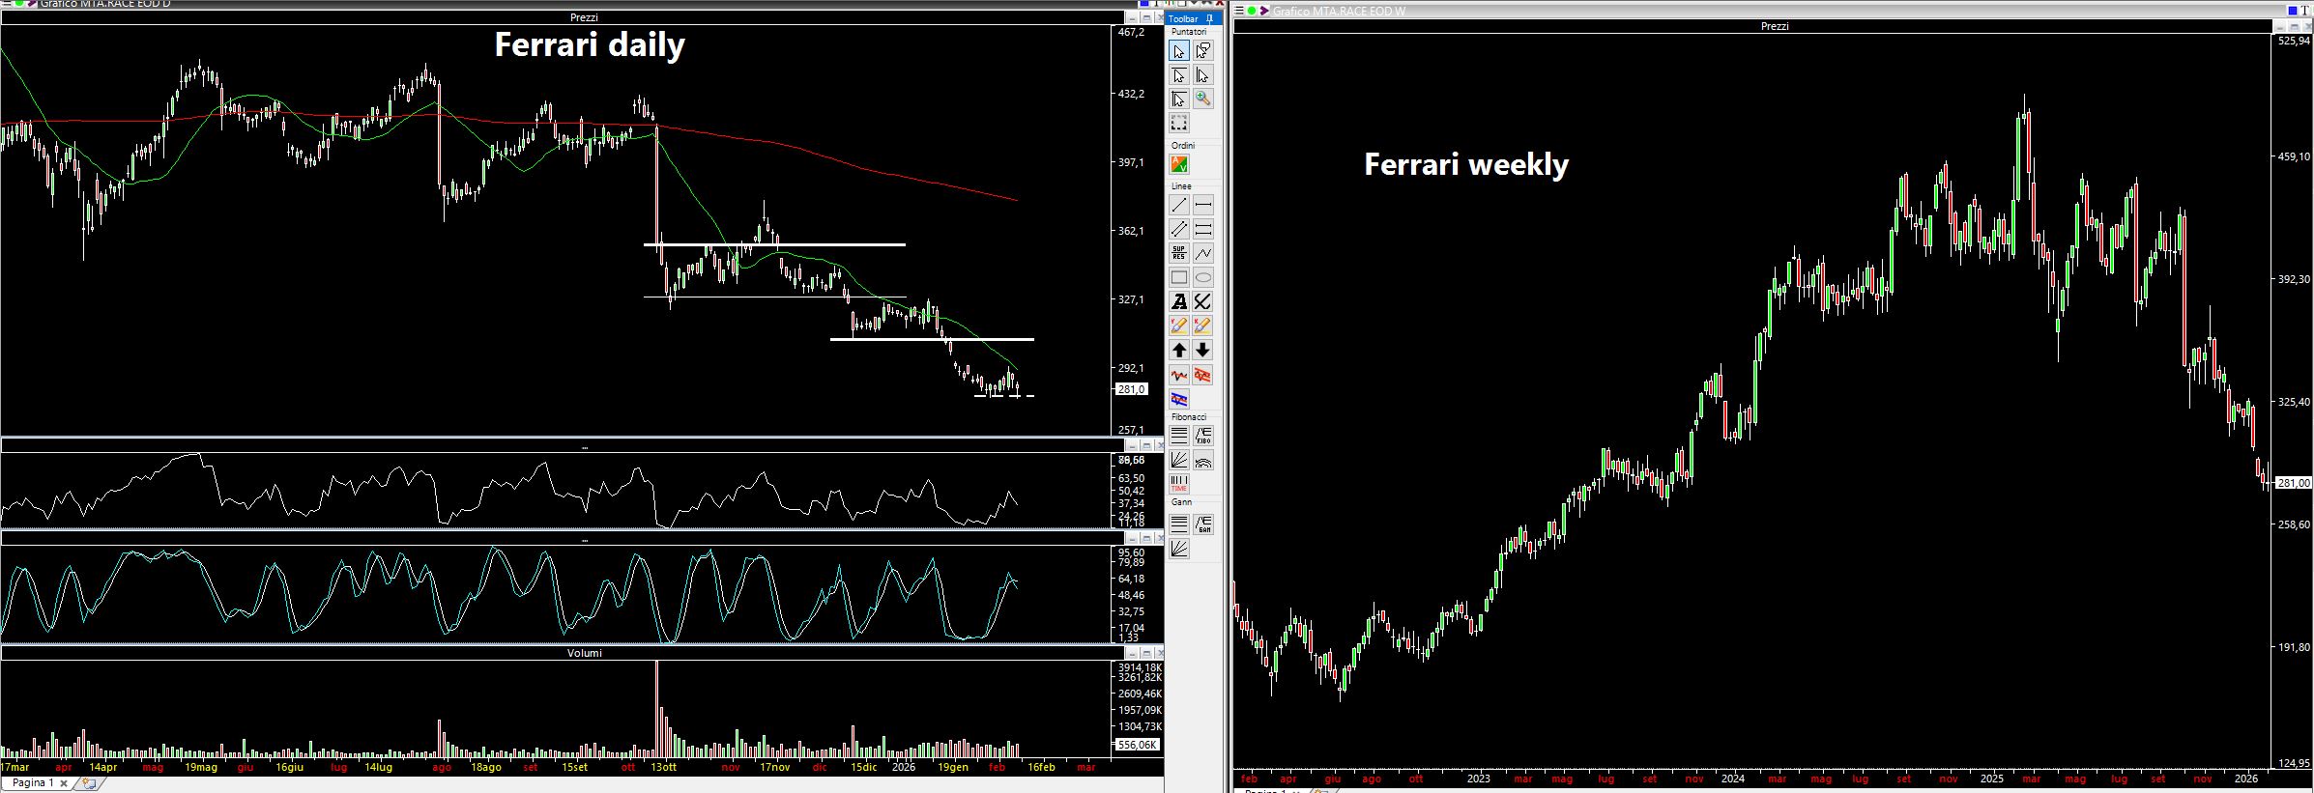Close the Pagina 1 tab
The image size is (2314, 793).
coord(65,783)
